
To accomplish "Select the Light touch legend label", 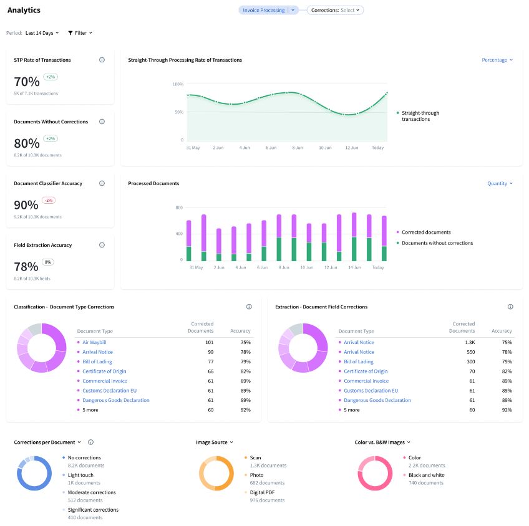I will pos(80,475).
